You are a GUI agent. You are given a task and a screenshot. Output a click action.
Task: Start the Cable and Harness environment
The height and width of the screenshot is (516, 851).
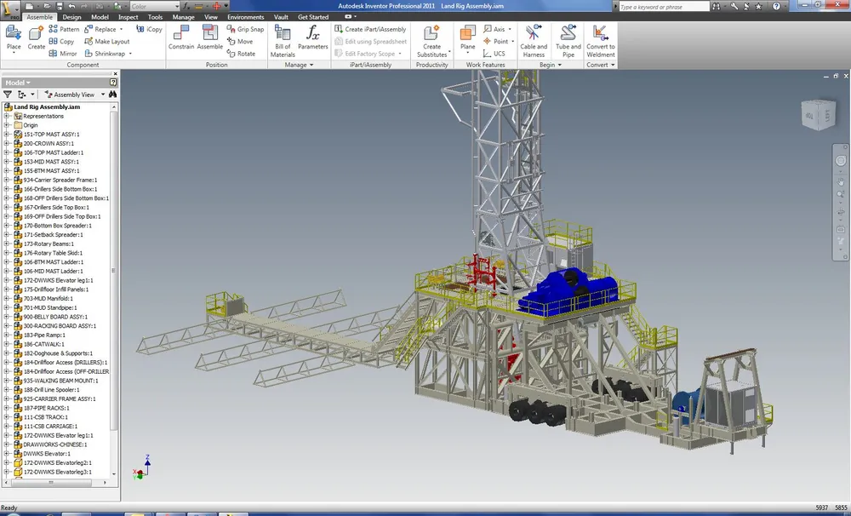(x=534, y=41)
